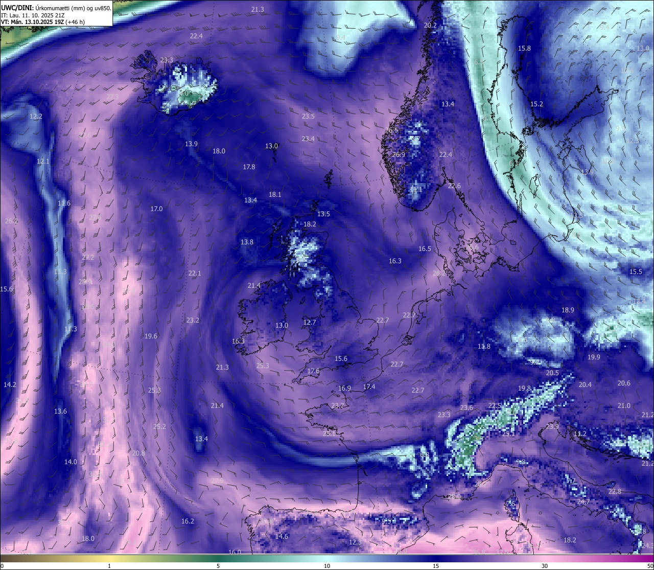Click the '30' label on color scale
This screenshot has height=570, width=654.
[x=545, y=566]
